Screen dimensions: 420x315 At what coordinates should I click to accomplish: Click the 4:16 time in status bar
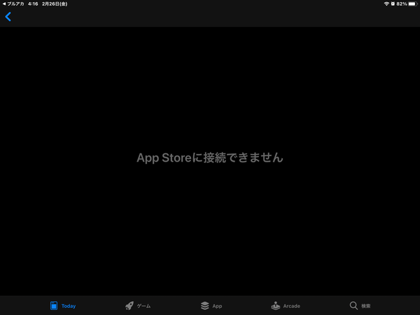33,3
